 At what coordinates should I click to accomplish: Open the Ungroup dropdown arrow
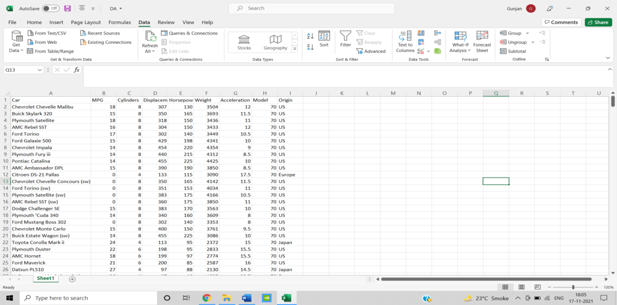(533, 42)
